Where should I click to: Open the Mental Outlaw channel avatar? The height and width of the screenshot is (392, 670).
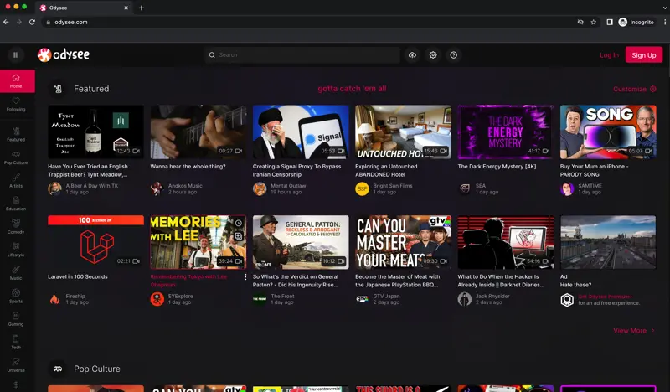pyautogui.click(x=260, y=188)
